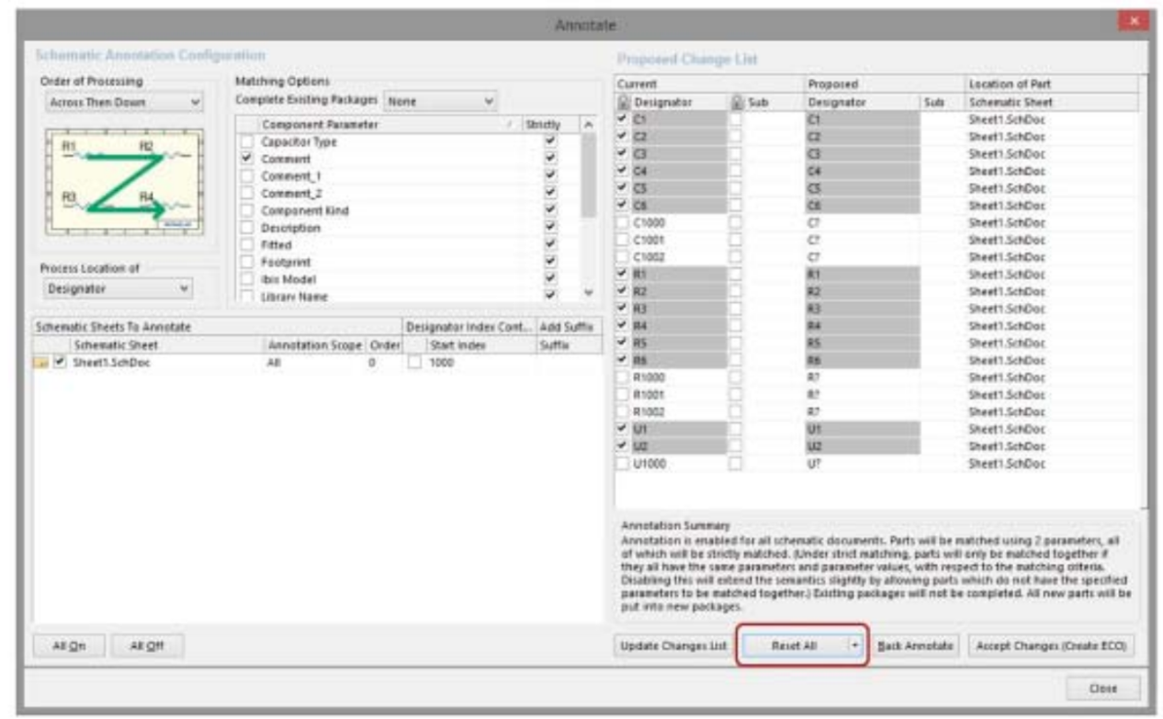The height and width of the screenshot is (719, 1163).
Task: Check the C1000 designator checkbox
Action: [x=623, y=223]
